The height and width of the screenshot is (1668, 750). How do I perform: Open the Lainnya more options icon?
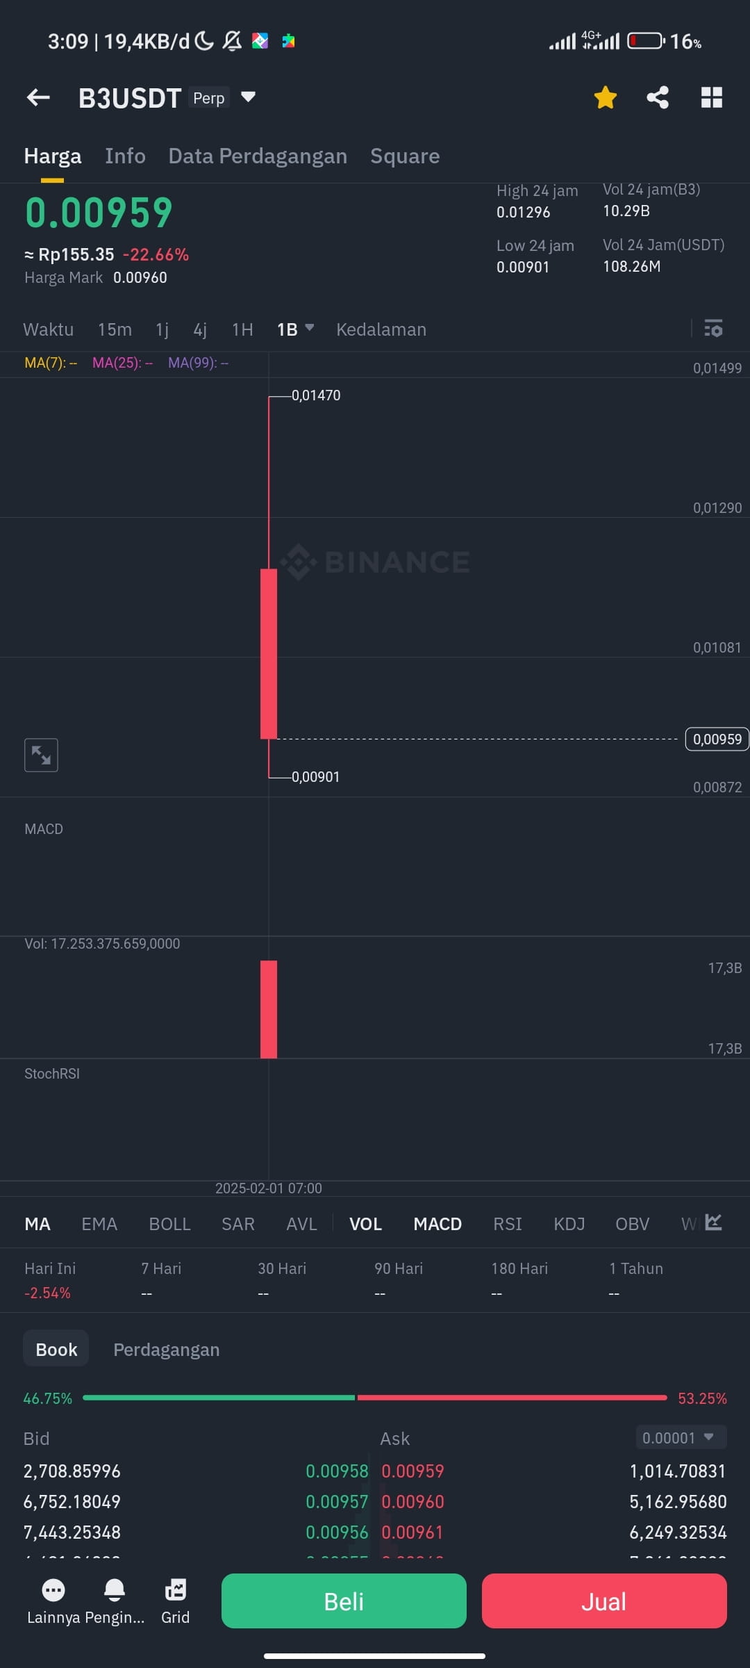[x=53, y=1591]
